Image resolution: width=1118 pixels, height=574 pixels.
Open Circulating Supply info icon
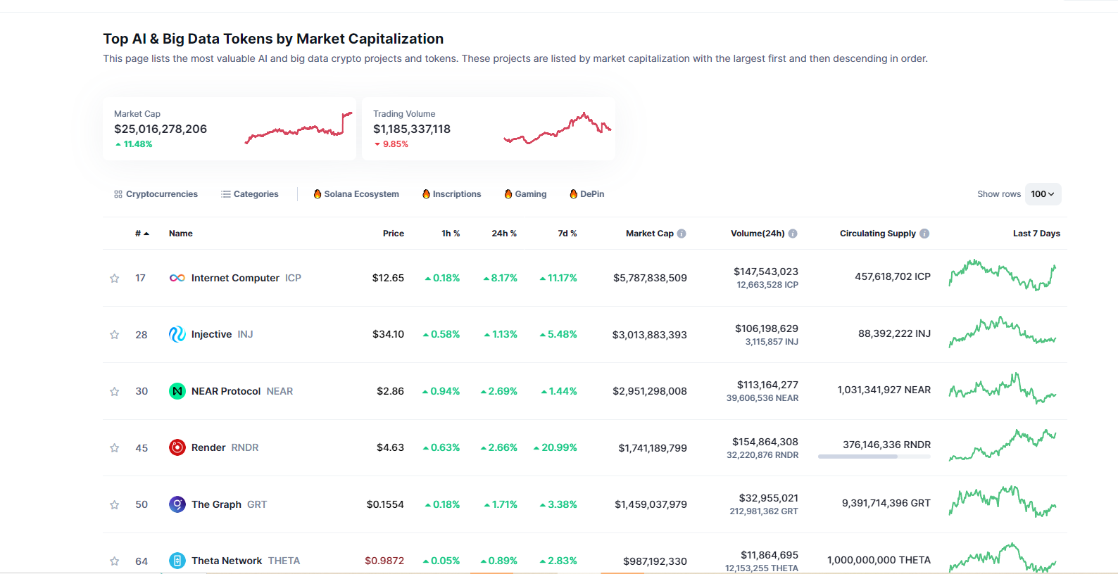(x=924, y=234)
